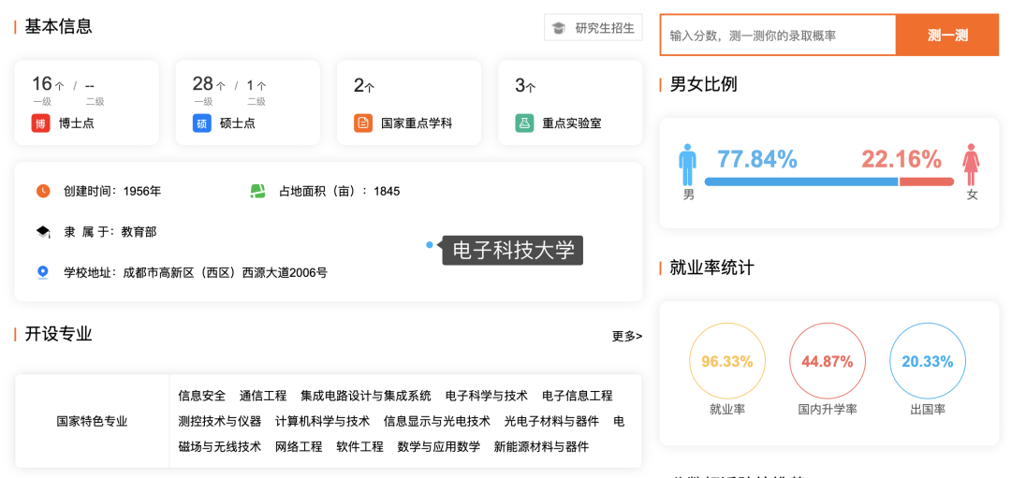Click the orange 测一测 button
This screenshot has width=1011, height=478.
click(947, 35)
